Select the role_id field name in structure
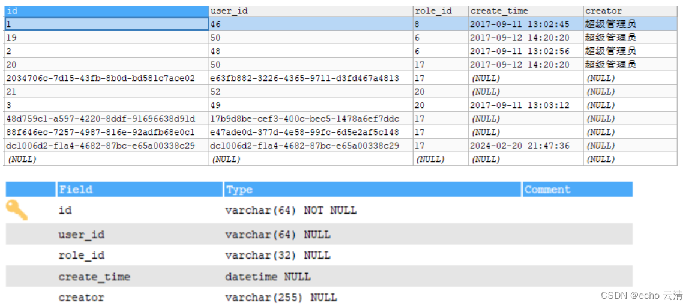This screenshot has height=306, width=692. (81, 255)
